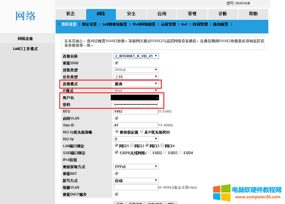Screen dimensions: 285x204
Task: Open the 802.1p priority dropdown
Action: tap(136, 139)
